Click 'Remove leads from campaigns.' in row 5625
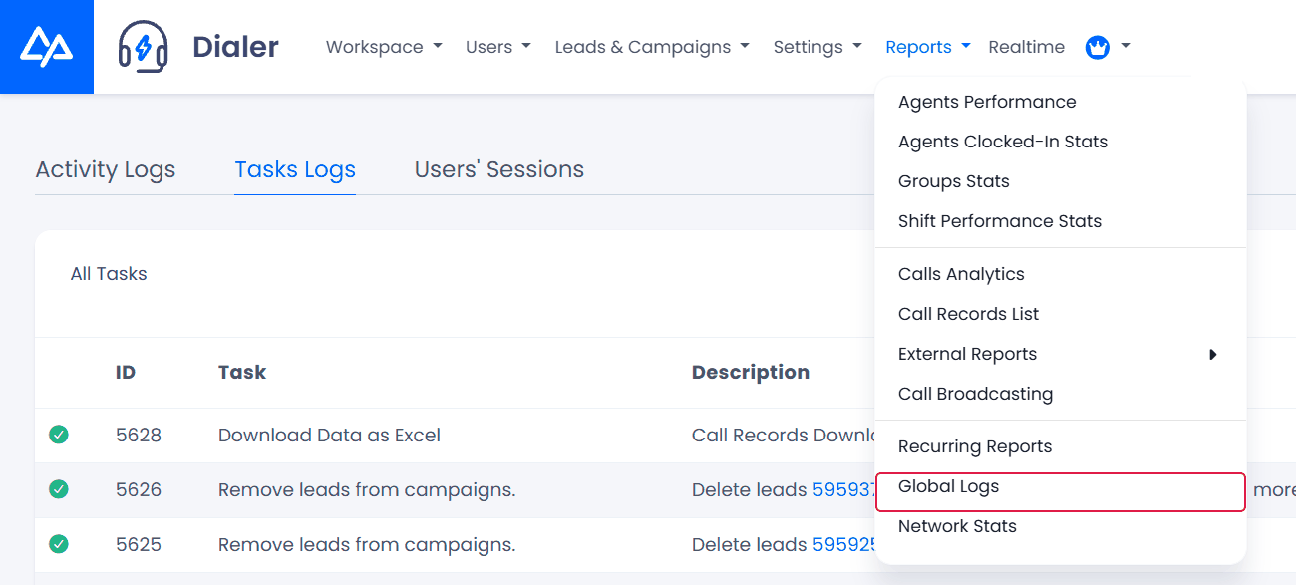 [367, 544]
